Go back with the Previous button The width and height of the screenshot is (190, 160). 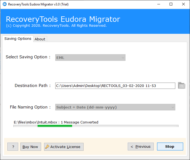tap(141, 147)
